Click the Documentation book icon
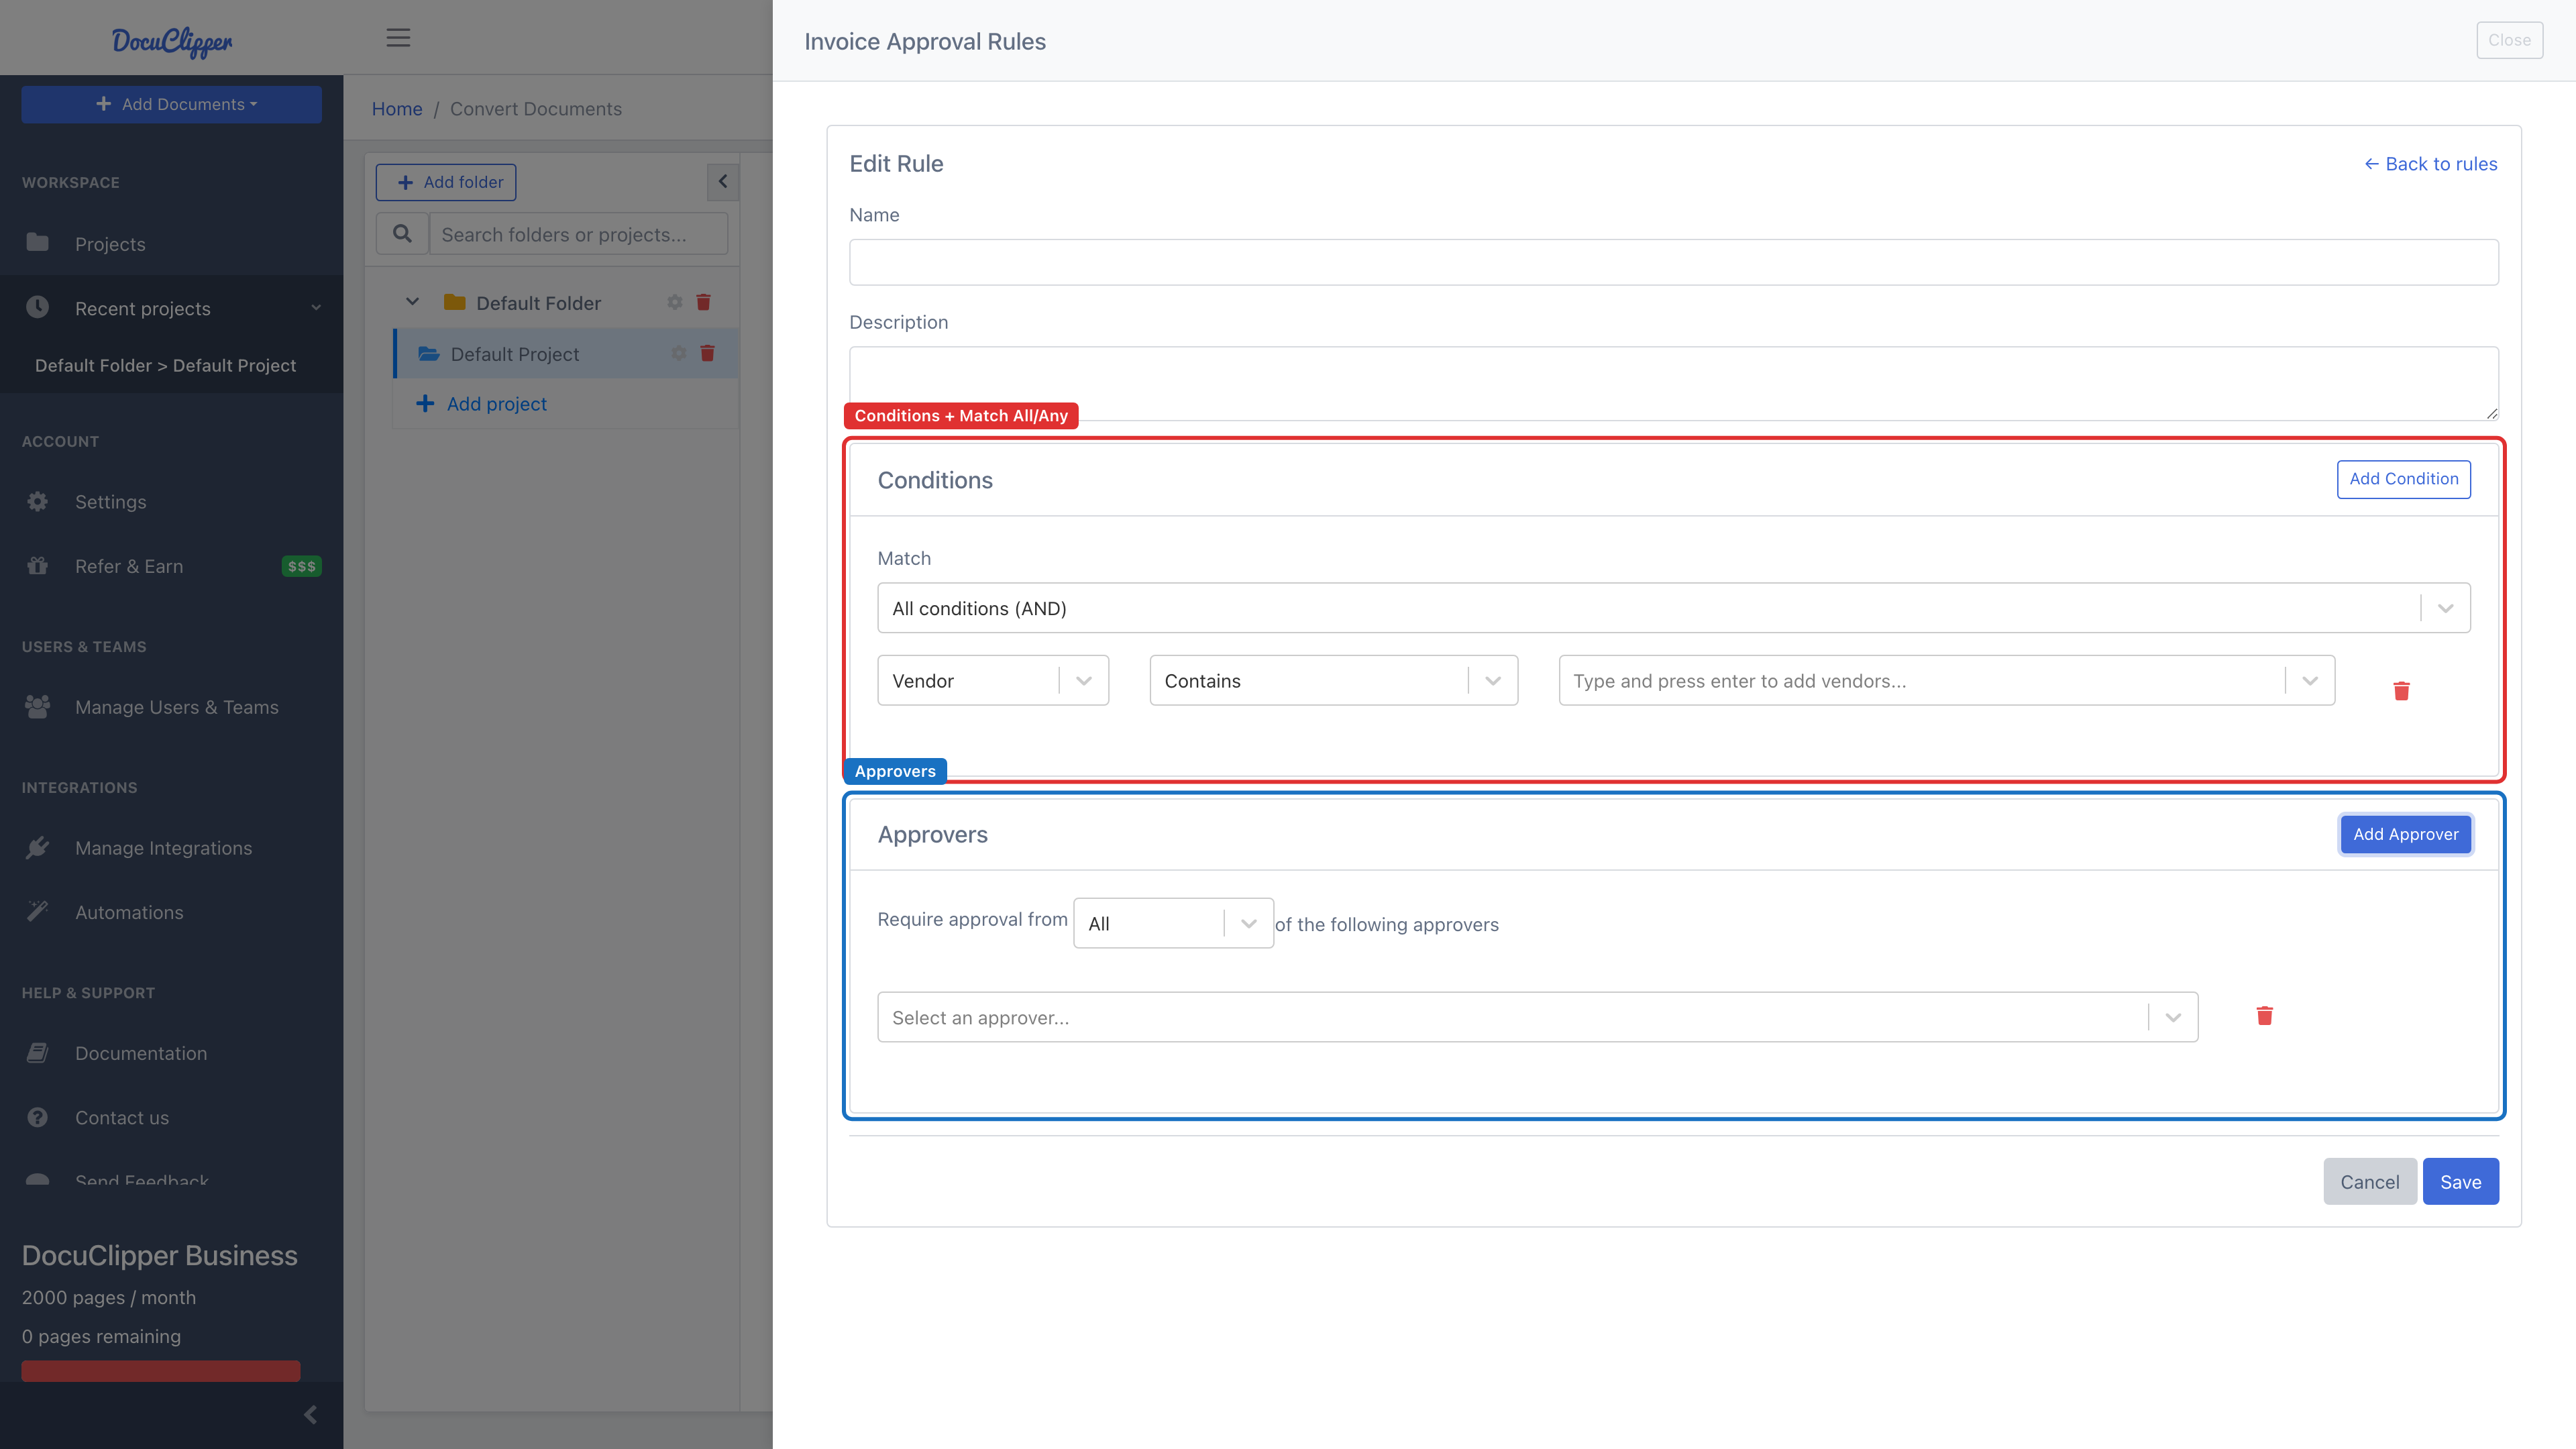 click(x=37, y=1052)
